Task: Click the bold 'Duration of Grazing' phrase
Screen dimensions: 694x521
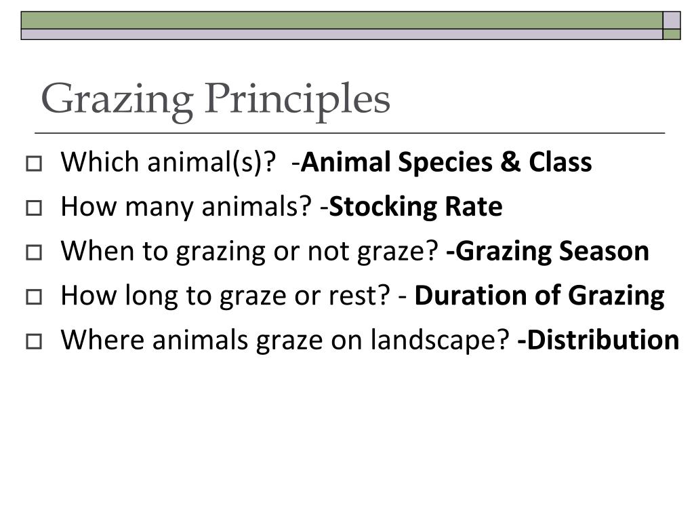Action: click(x=539, y=296)
